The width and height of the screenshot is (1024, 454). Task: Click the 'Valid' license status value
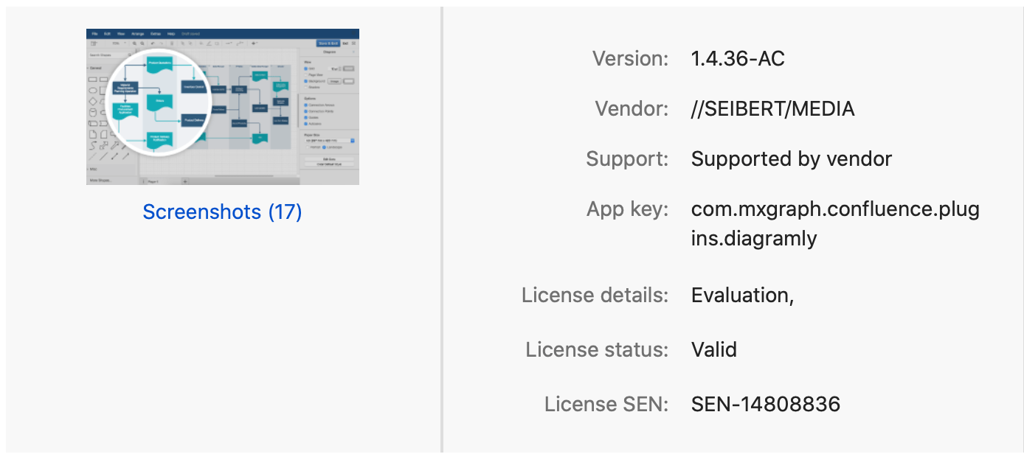click(x=713, y=349)
